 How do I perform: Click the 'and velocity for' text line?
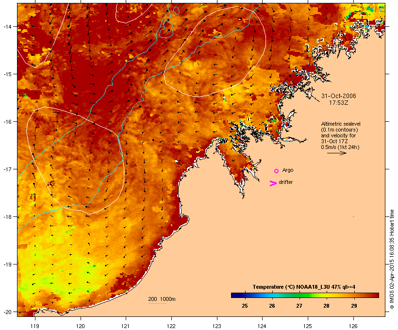(x=338, y=135)
